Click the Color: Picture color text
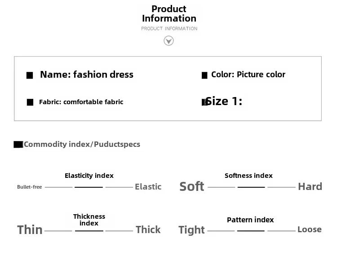337x256 pixels. 248,75
